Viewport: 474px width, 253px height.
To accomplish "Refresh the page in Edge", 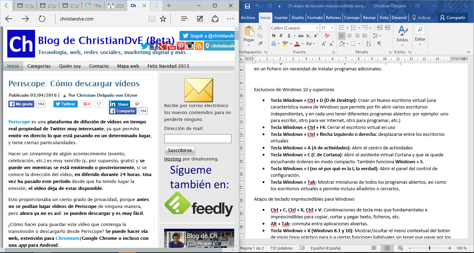I will click(x=42, y=19).
